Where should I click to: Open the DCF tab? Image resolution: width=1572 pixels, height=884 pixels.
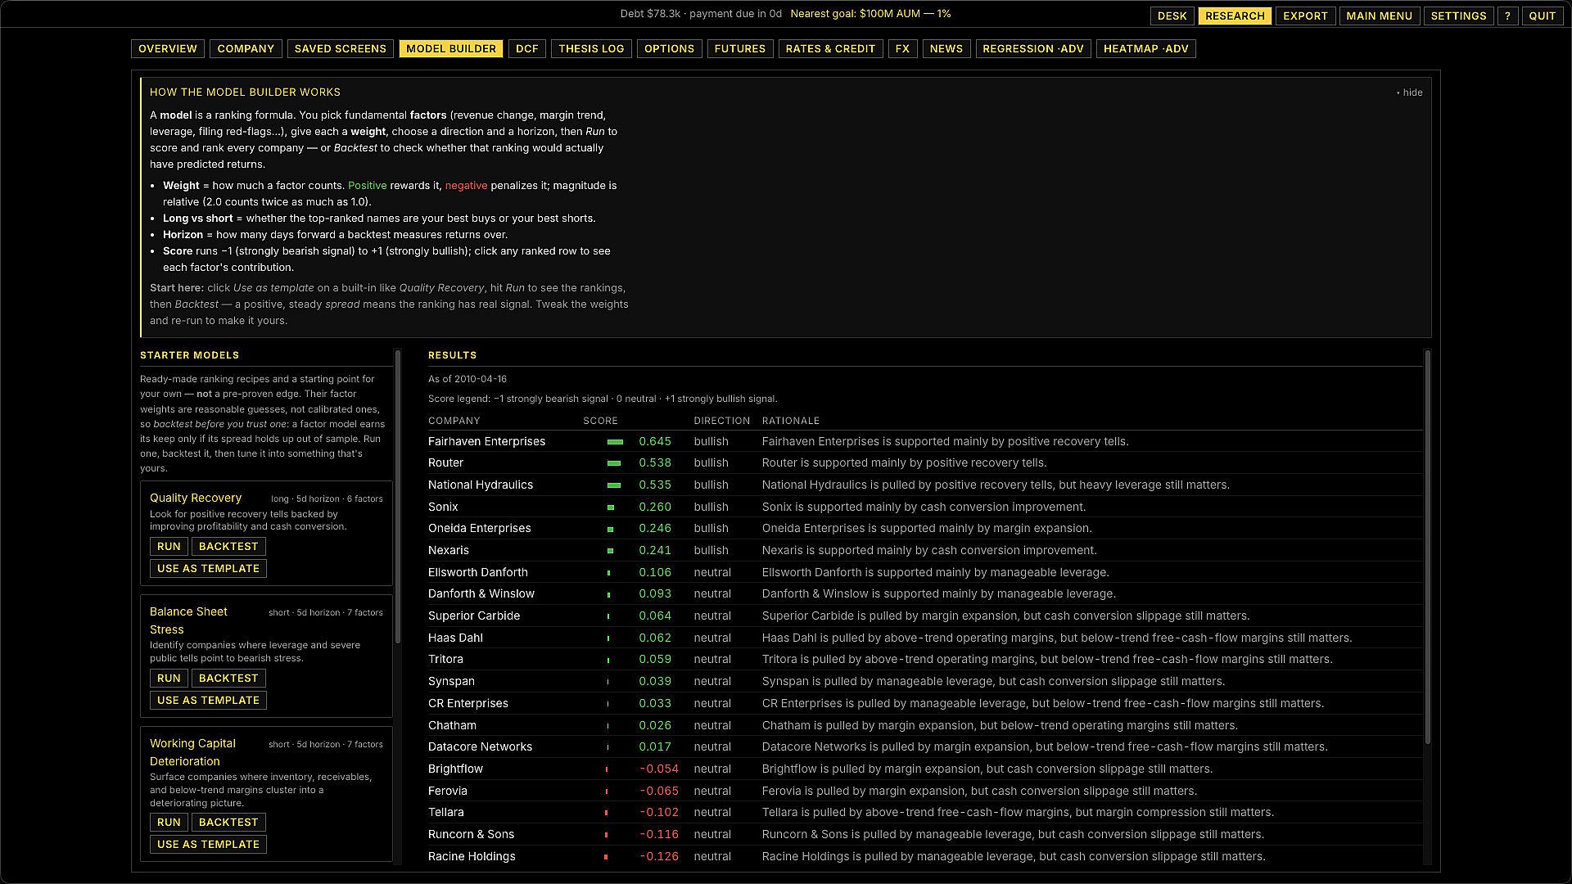coord(527,49)
